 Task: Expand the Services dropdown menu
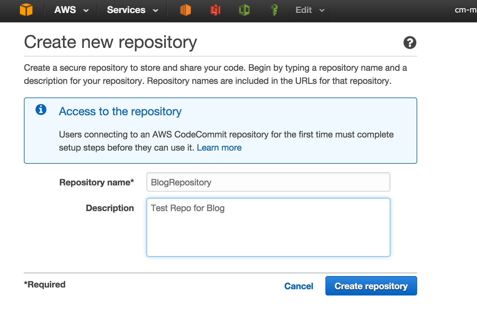(x=132, y=10)
